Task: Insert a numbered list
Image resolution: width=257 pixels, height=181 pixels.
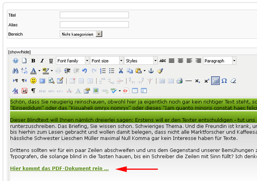Action: pyautogui.click(x=103, y=71)
